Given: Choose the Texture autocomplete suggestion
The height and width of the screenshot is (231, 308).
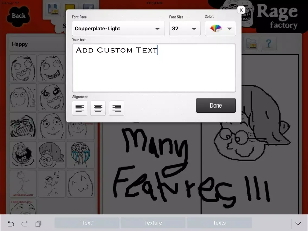Looking at the screenshot, I should pyautogui.click(x=153, y=223).
